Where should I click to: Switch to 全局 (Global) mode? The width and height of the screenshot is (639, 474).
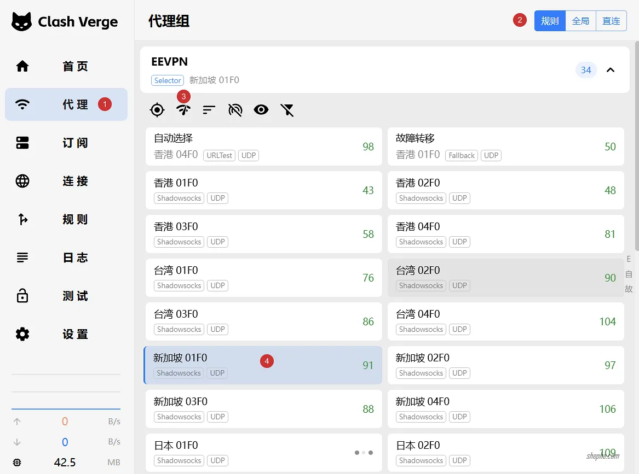[580, 21]
